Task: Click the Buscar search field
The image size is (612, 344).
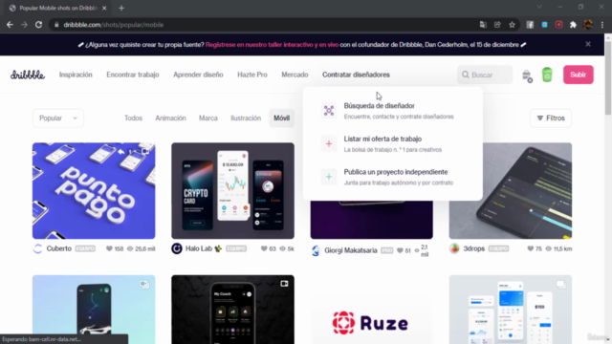Action: tap(485, 75)
